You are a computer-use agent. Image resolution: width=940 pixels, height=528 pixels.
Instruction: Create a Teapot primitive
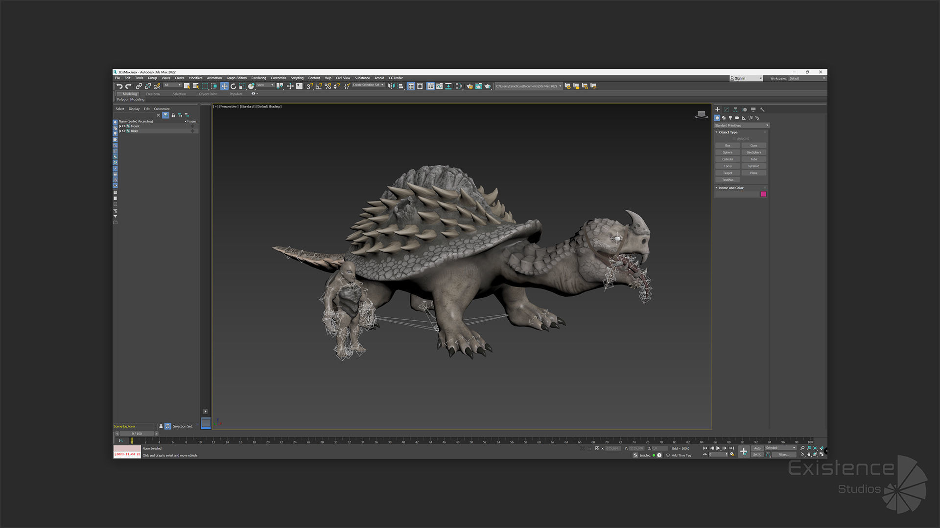tap(728, 173)
